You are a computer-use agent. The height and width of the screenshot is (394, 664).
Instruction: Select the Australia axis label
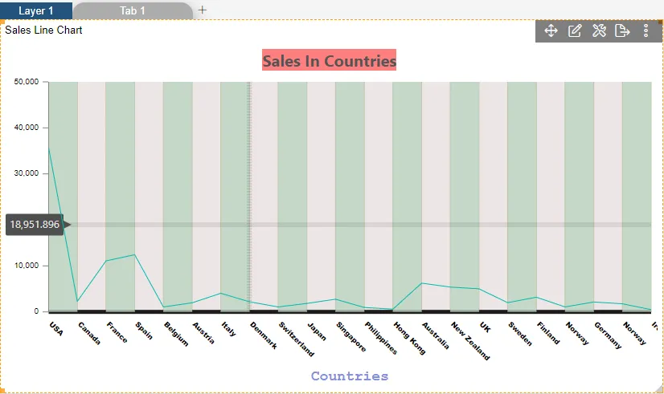click(x=436, y=335)
